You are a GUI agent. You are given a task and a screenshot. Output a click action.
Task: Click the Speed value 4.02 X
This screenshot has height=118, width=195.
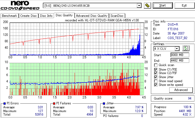point(187,115)
